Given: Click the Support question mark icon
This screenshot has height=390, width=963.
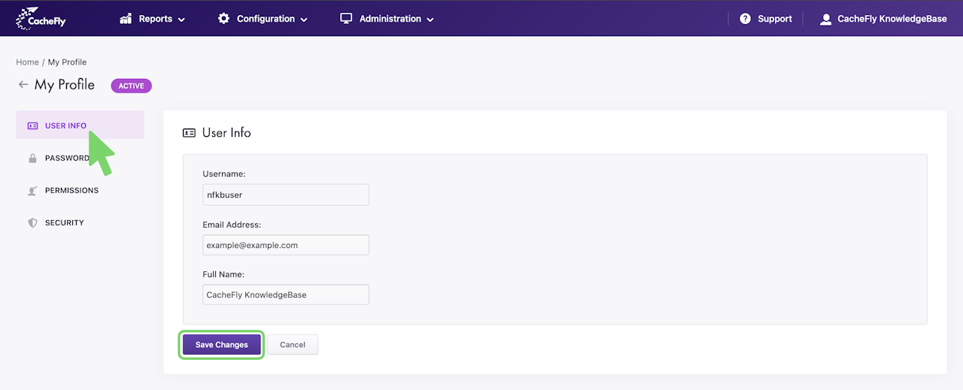Looking at the screenshot, I should click(745, 19).
